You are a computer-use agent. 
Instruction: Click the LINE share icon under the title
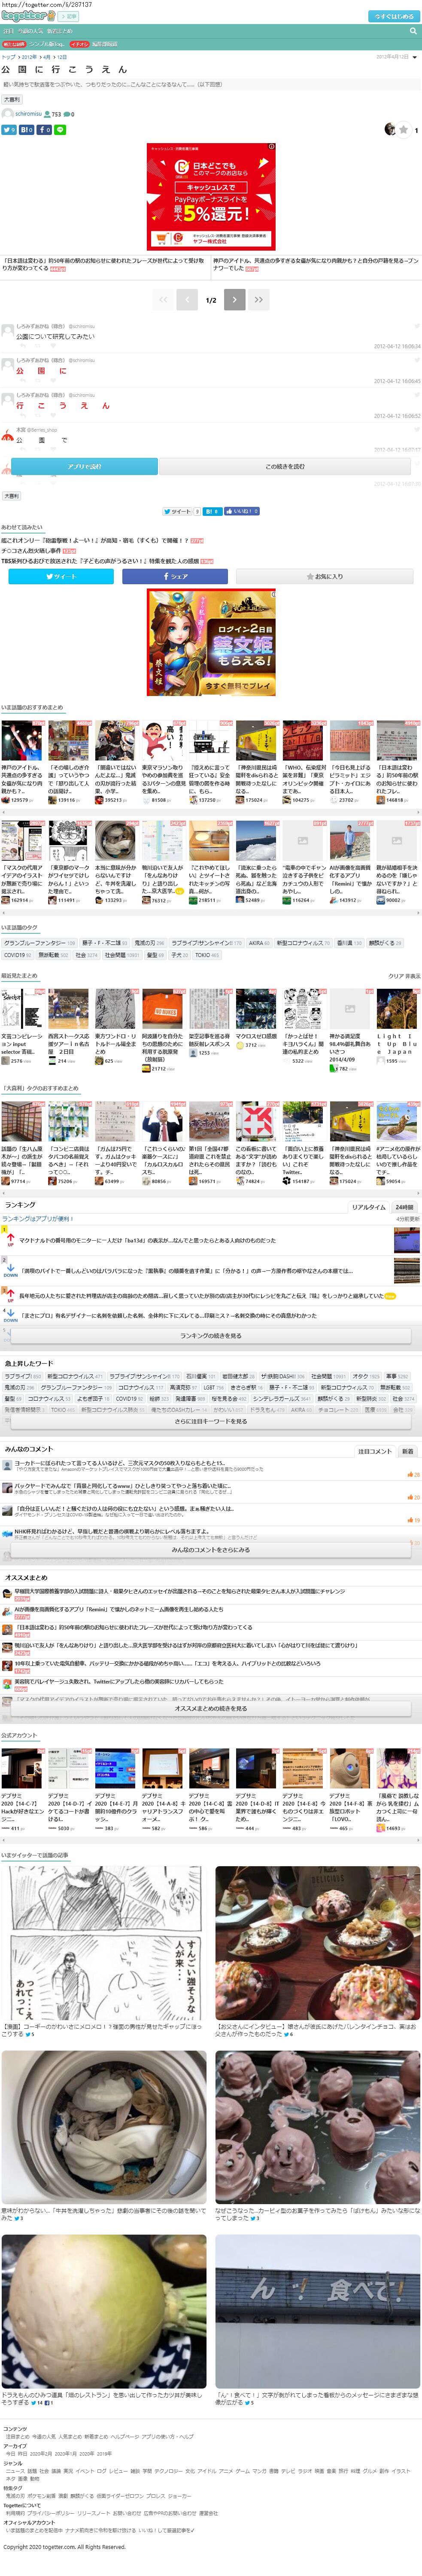60,130
